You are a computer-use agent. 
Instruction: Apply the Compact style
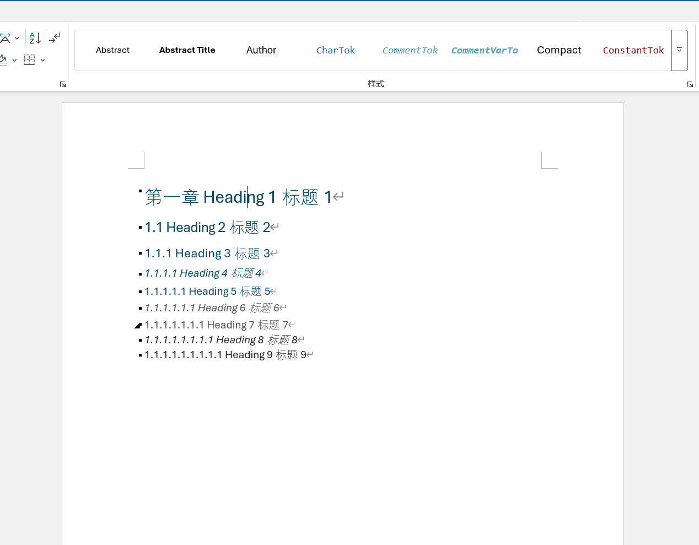pyautogui.click(x=559, y=50)
